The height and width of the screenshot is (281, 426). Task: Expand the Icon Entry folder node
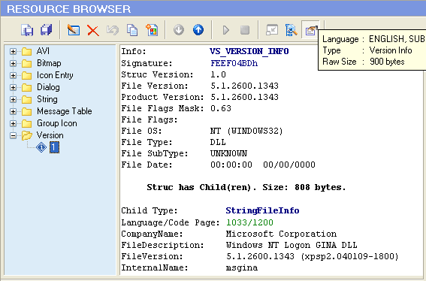pyautogui.click(x=13, y=75)
